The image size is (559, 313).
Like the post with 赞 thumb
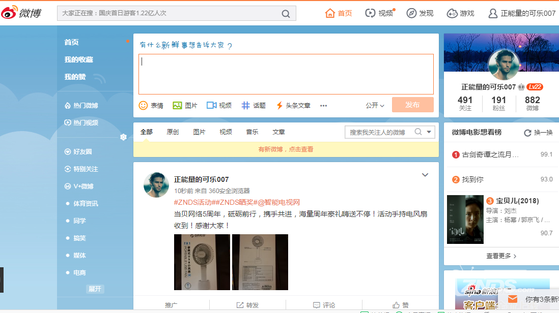pyautogui.click(x=401, y=305)
